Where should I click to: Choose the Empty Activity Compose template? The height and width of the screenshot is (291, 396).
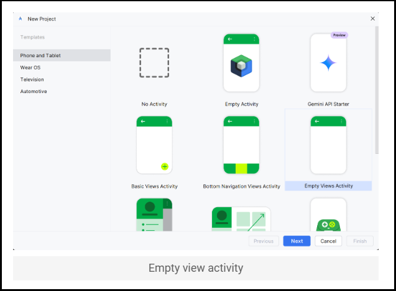(x=241, y=63)
